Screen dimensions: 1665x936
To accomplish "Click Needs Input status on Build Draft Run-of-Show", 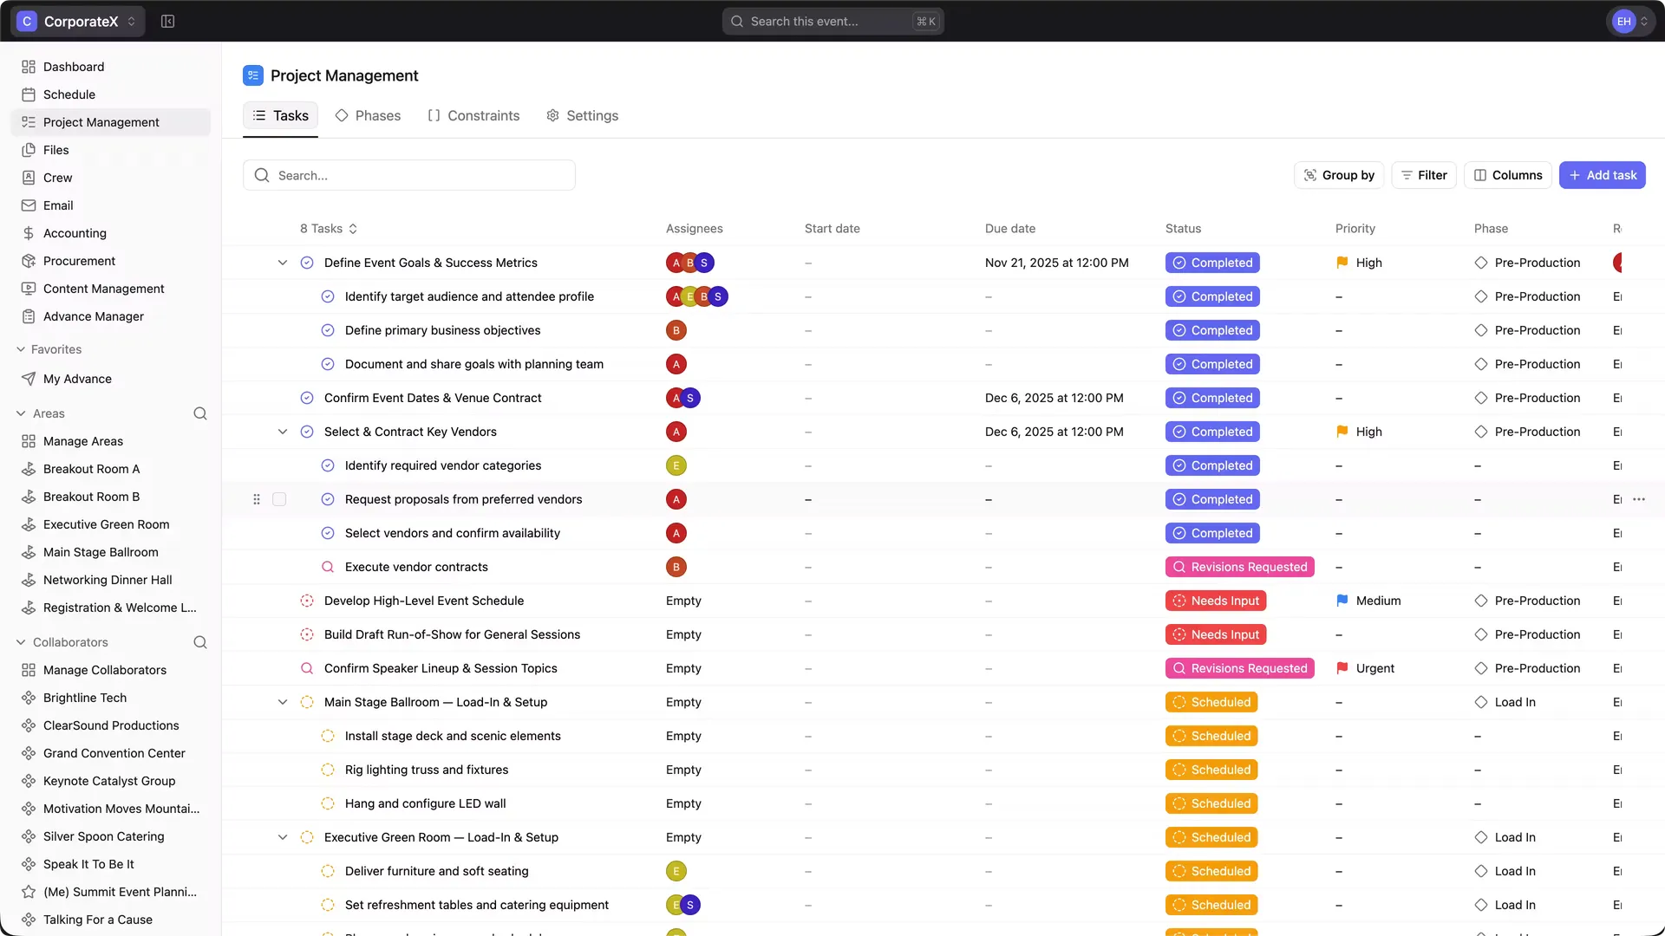I will pos(1216,634).
